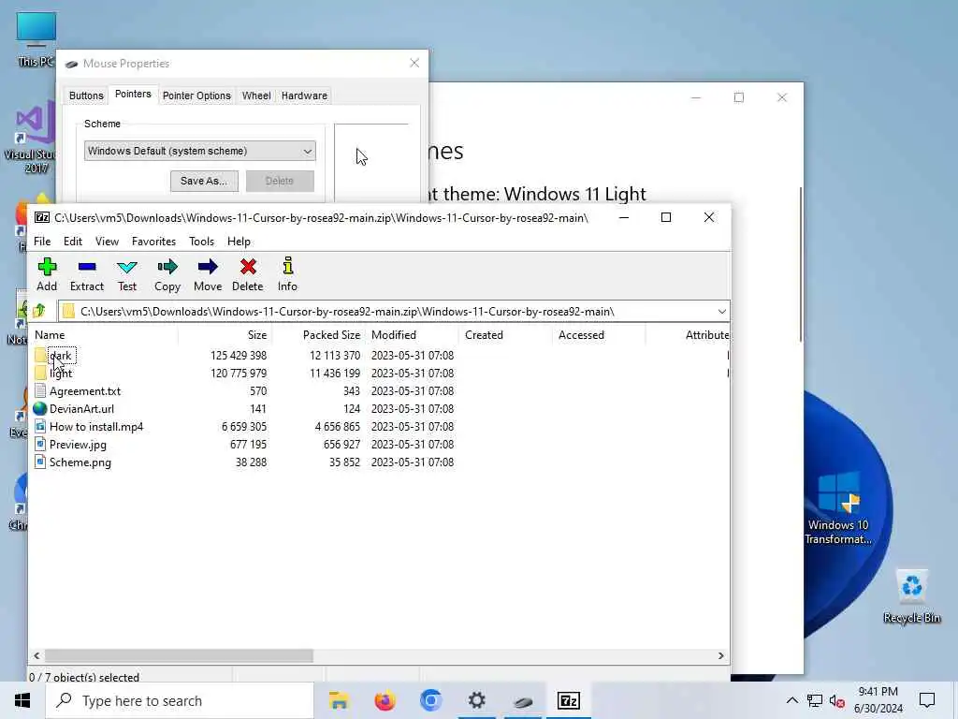Open Firefox from the taskbar
This screenshot has height=719, width=958.
click(385, 700)
